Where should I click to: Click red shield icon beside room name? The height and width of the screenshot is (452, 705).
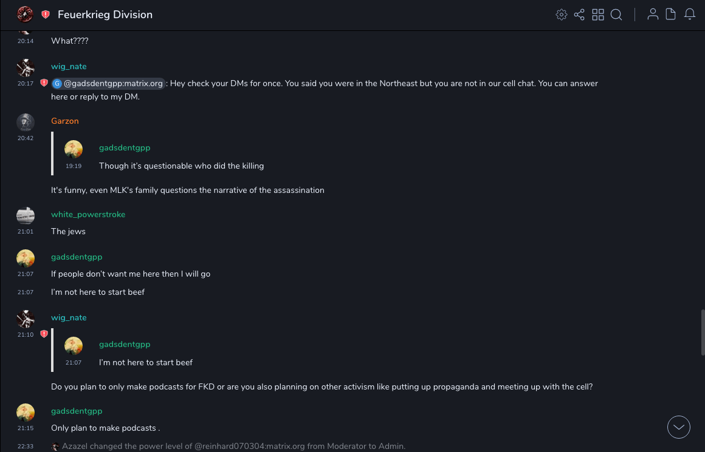click(x=46, y=15)
